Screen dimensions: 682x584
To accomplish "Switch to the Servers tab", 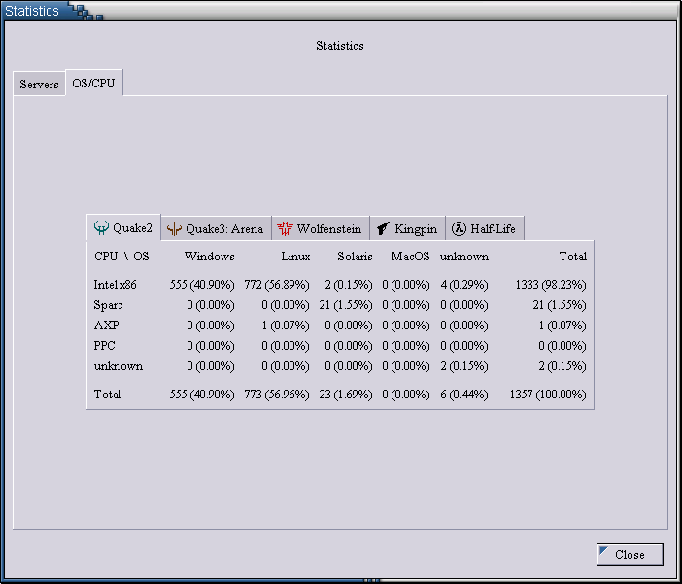I will tap(39, 84).
